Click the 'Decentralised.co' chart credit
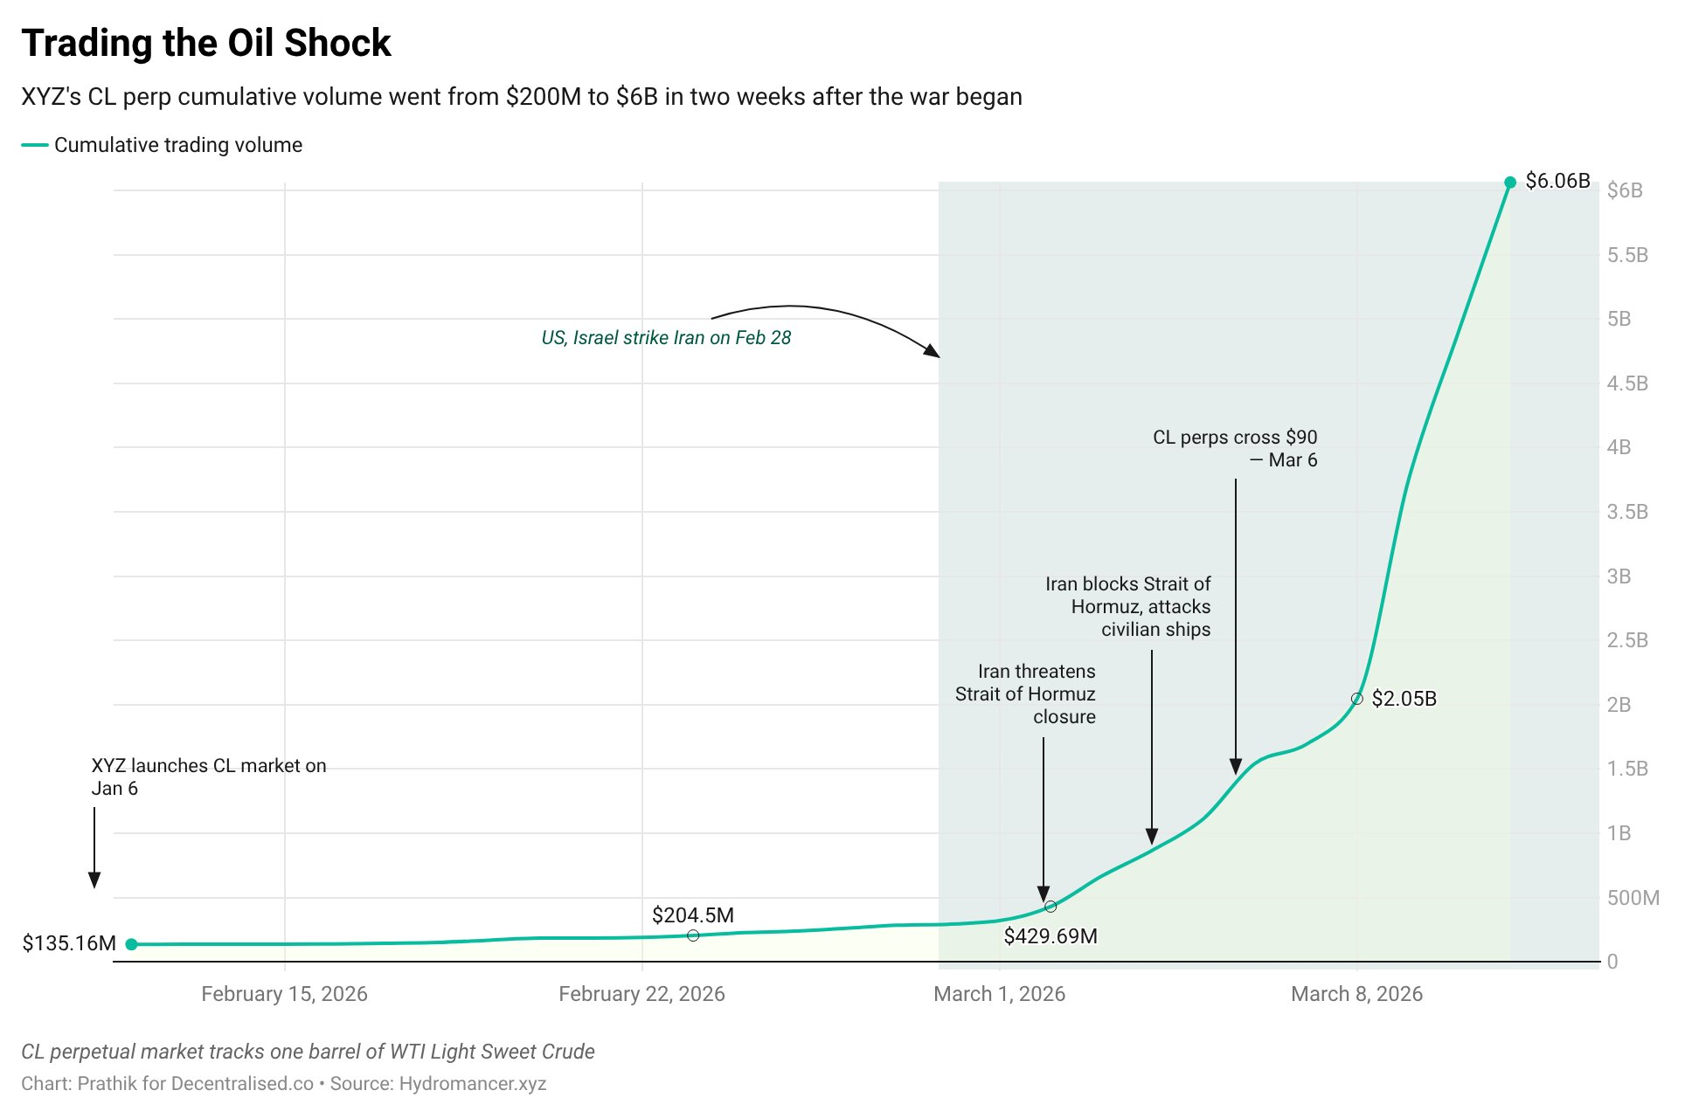The width and height of the screenshot is (1685, 1118). (242, 1084)
